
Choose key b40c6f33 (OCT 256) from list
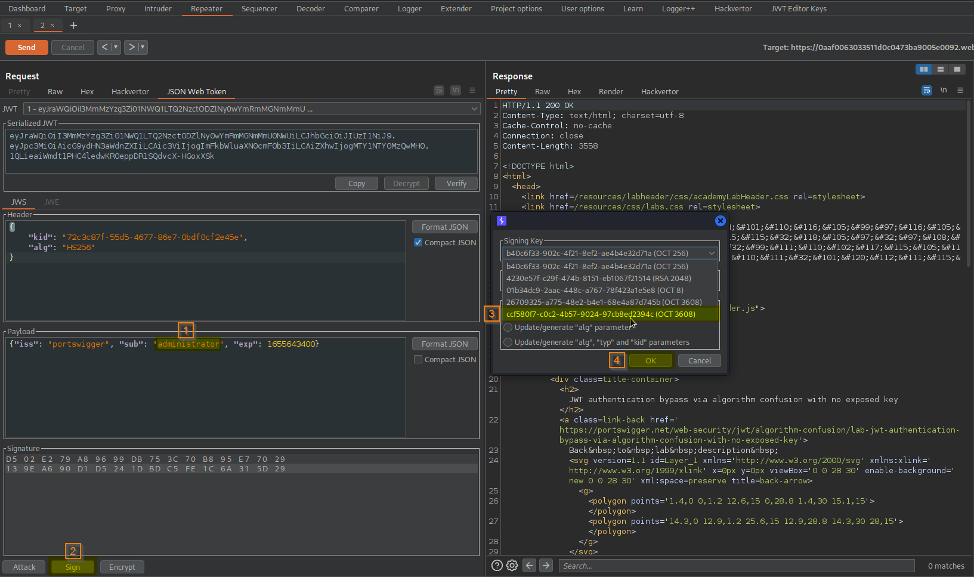[x=610, y=266]
